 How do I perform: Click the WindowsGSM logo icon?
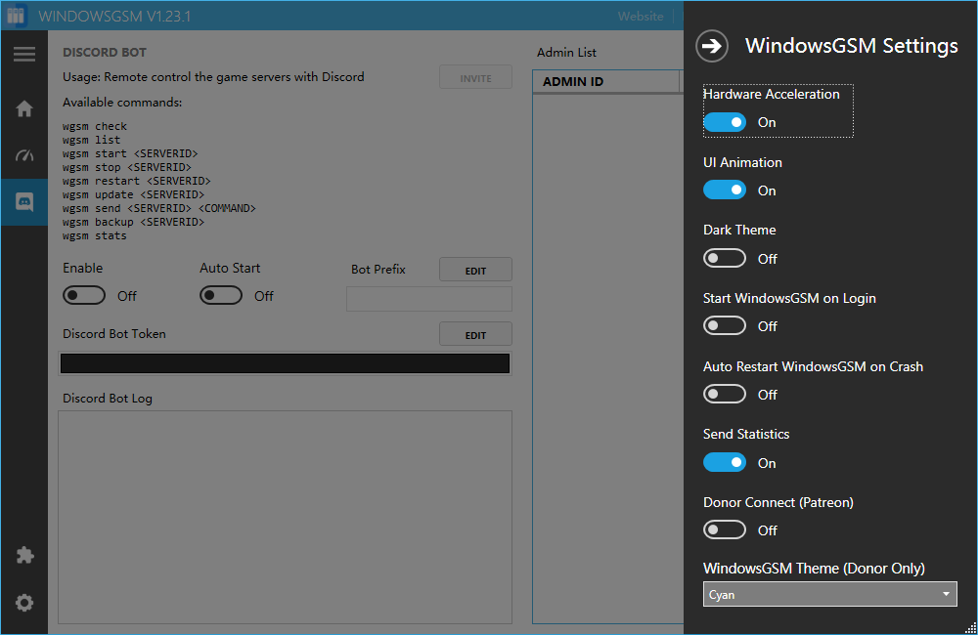tap(17, 17)
